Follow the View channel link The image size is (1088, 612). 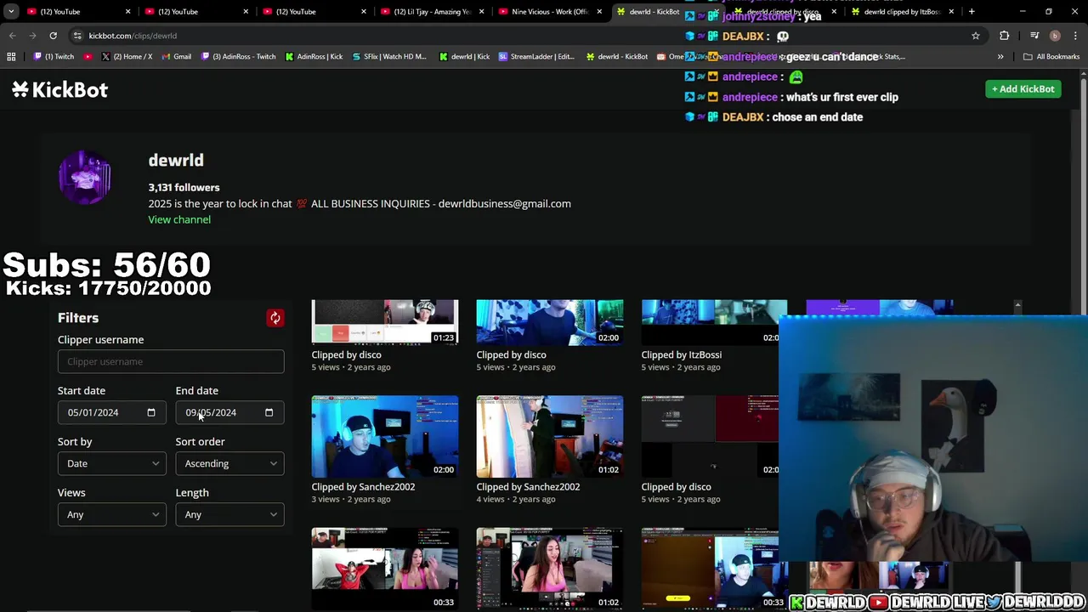pos(179,219)
